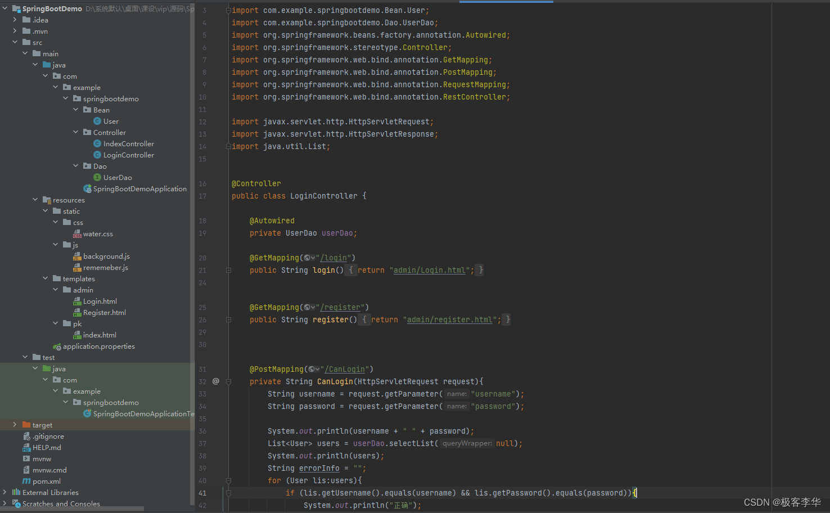The width and height of the screenshot is (830, 513).
Task: Expand the target folder arrow
Action: click(15, 425)
